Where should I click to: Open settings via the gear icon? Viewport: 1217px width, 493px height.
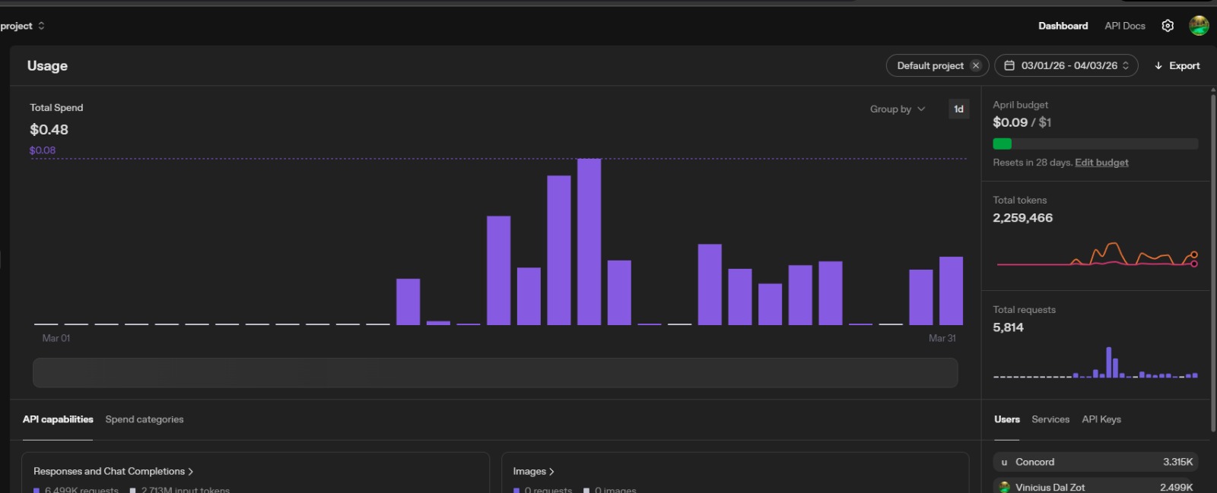(1168, 26)
